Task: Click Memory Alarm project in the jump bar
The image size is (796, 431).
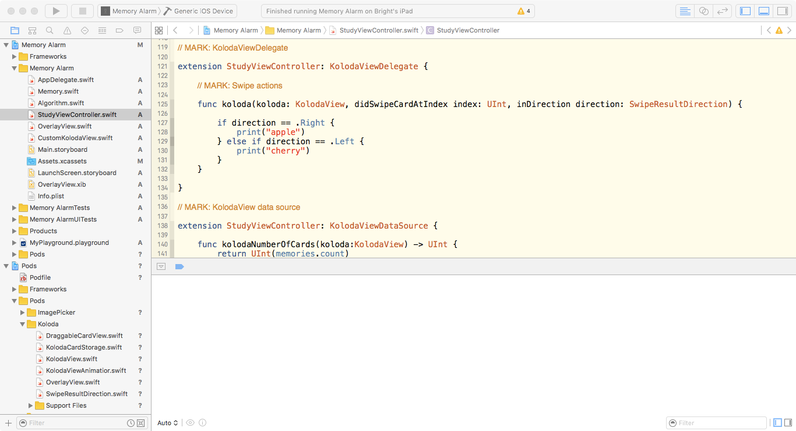Action: pos(231,30)
